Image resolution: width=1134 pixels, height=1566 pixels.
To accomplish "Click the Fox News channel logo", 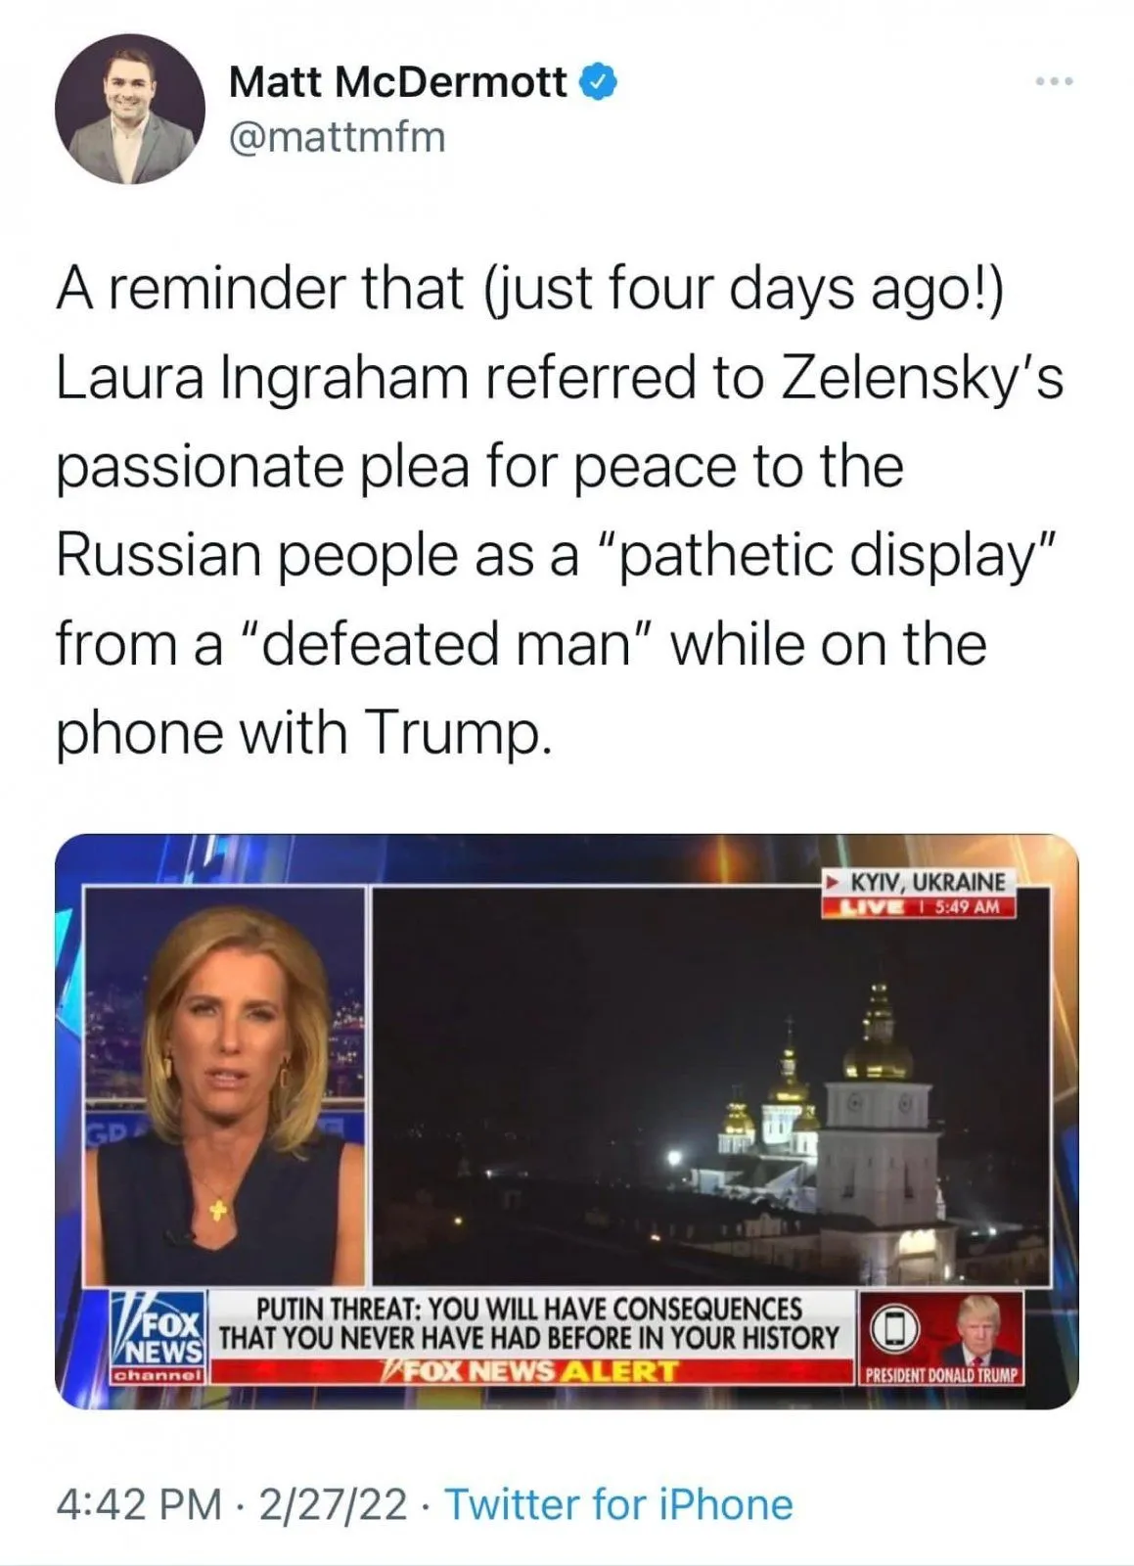I will coord(159,1339).
